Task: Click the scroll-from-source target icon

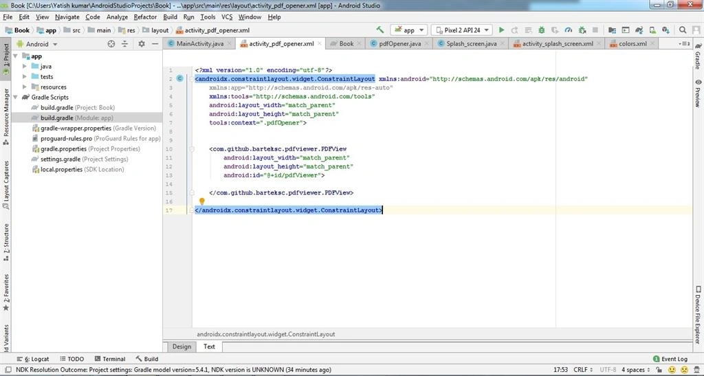Action: pyautogui.click(x=111, y=44)
